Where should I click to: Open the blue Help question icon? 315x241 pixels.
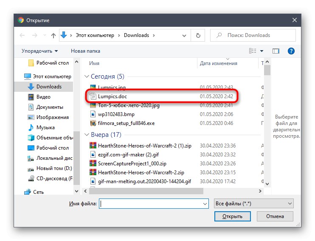tap(291, 51)
